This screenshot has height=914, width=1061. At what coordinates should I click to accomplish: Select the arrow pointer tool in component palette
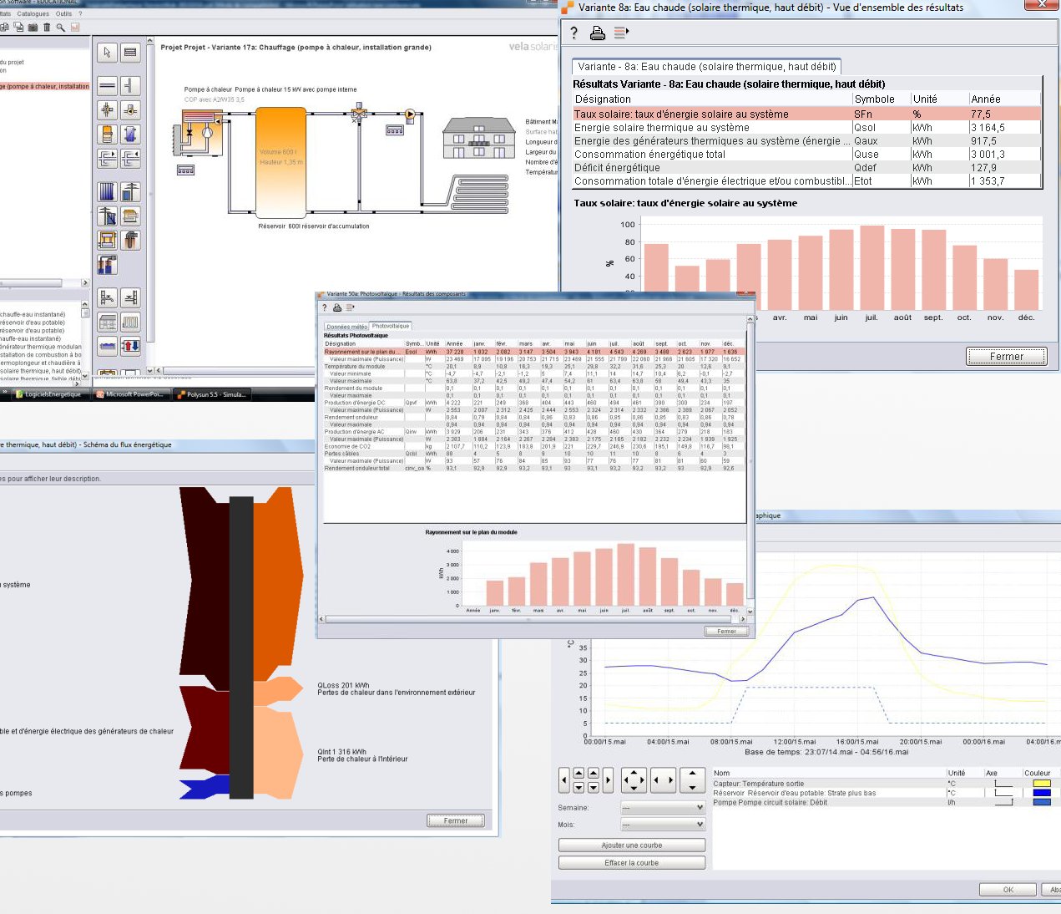click(107, 53)
